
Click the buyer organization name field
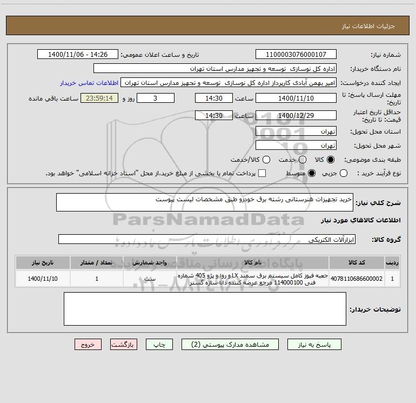click(215, 69)
